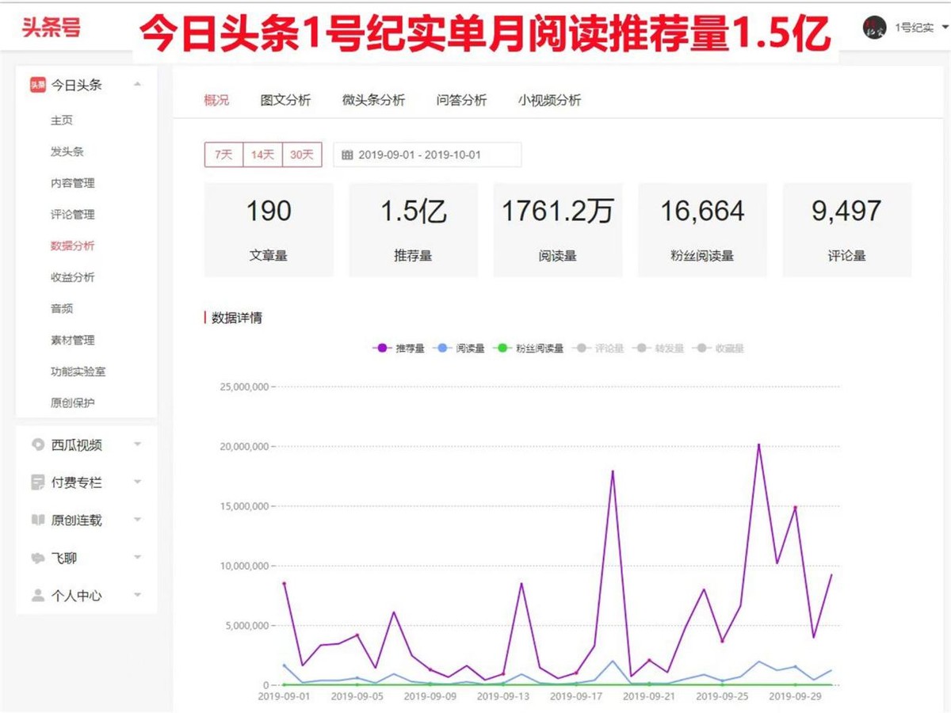Toggle the 推荐量 series in the chart legend
Viewport: 951px width, 713px height.
tap(399, 348)
